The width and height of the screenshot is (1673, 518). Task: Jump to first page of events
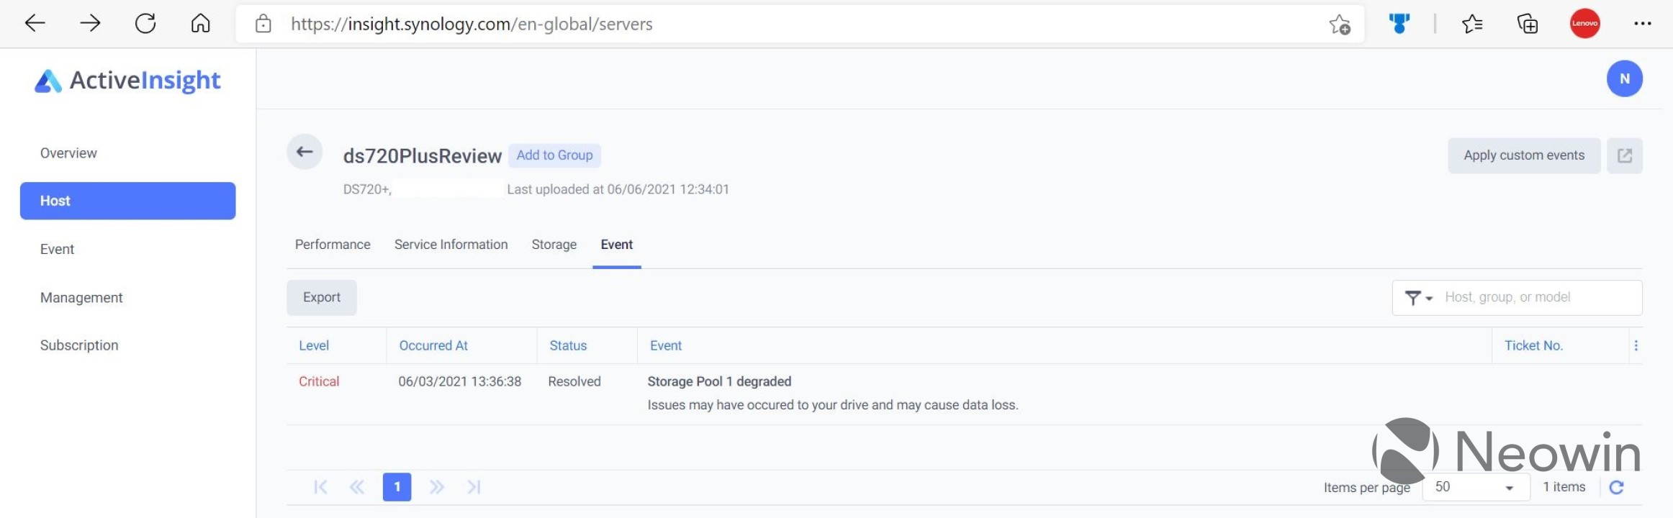pos(320,487)
